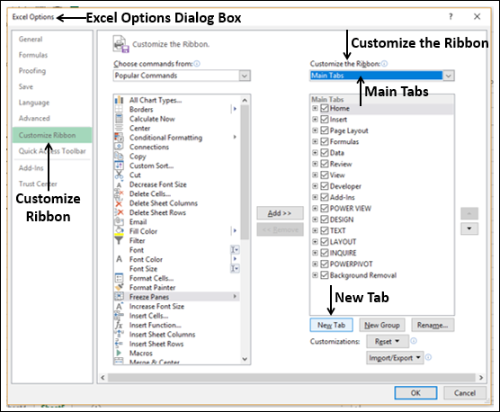Open the help question mark in title bar
Image resolution: width=500 pixels, height=412 pixels.
(x=451, y=16)
